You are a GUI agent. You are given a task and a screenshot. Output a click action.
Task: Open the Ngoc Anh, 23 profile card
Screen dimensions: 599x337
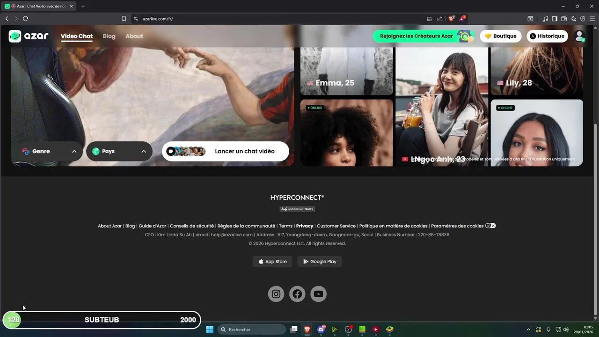(x=442, y=106)
